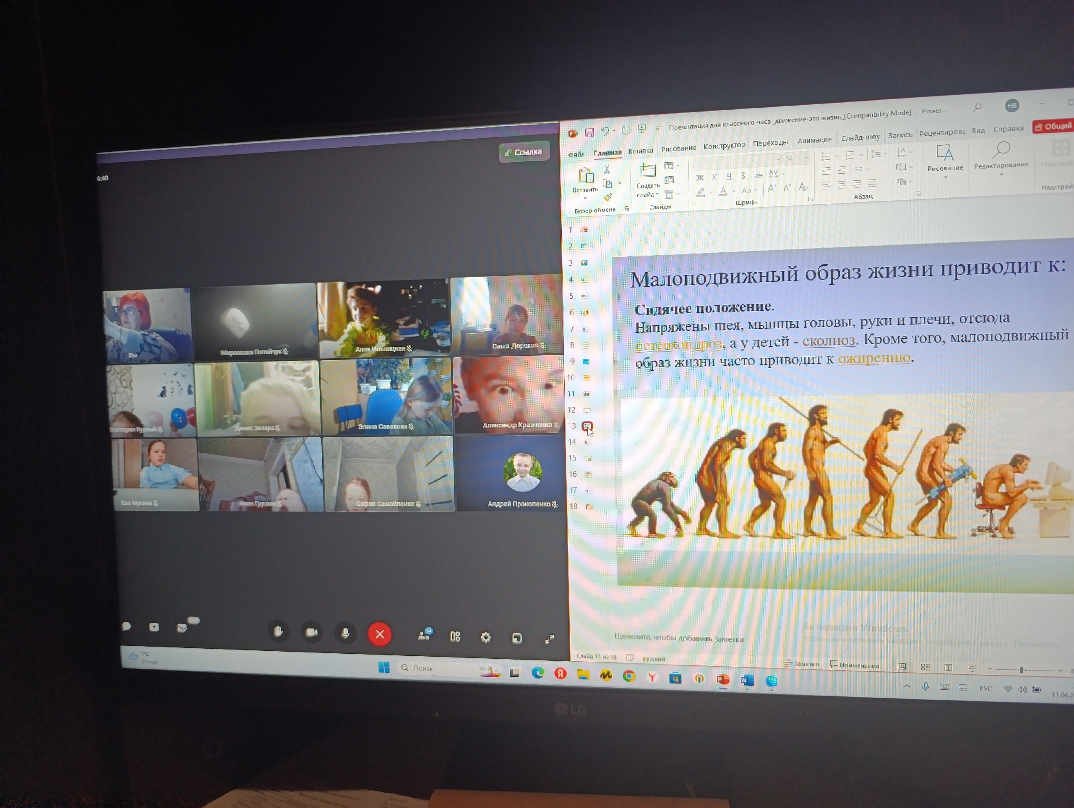The image size is (1074, 808).
Task: Click the pop-out window icon in call
Action: 517,638
